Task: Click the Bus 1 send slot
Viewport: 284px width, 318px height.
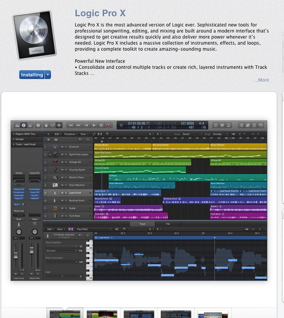Action: tap(17, 204)
